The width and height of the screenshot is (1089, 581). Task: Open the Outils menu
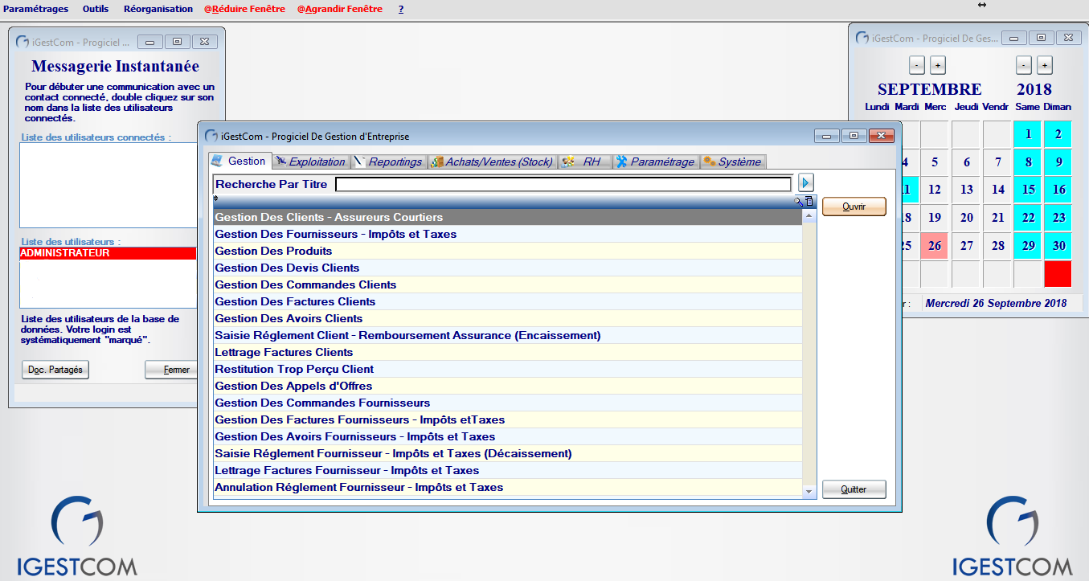[96, 9]
